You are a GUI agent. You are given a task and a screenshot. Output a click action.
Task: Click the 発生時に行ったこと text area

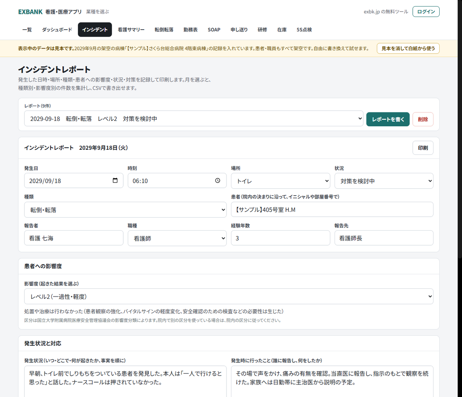332,381
